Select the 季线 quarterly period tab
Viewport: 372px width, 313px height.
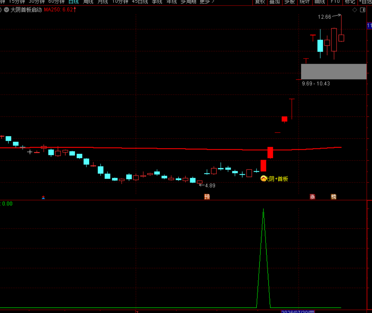pyautogui.click(x=157, y=2)
